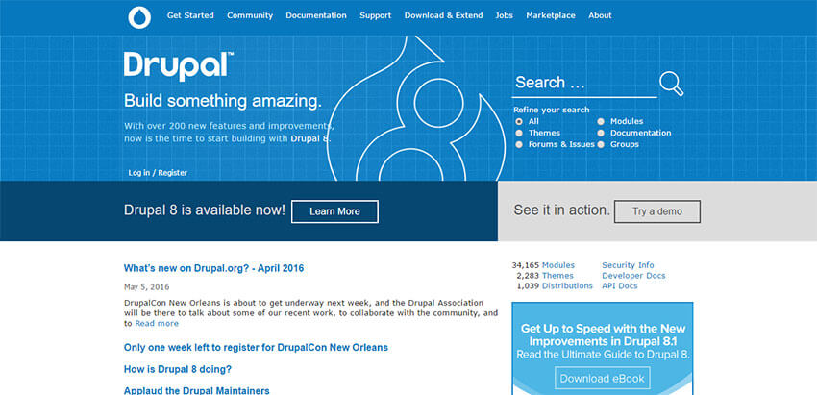Open the Download & Extend menu

click(443, 16)
